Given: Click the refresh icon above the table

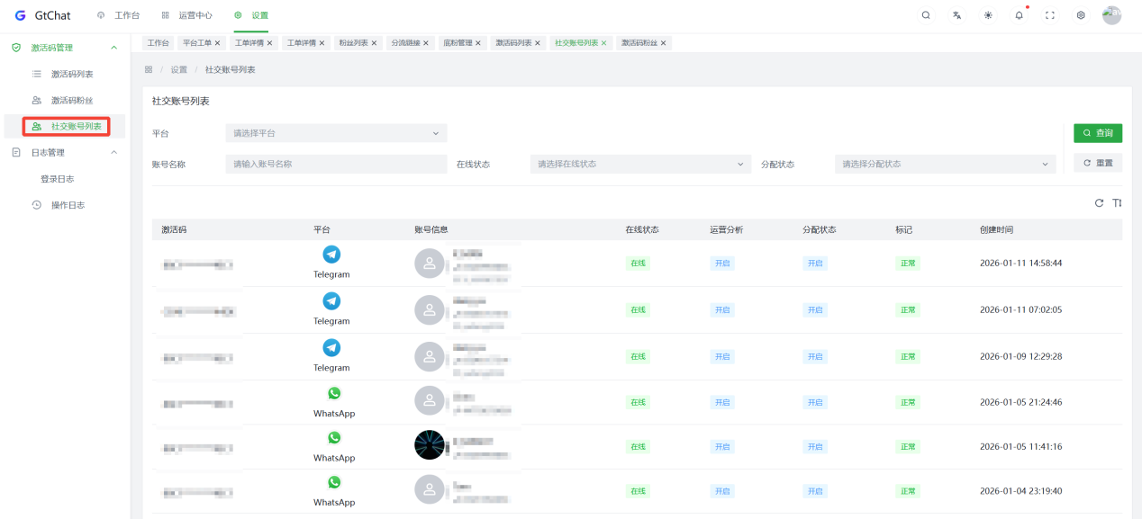Looking at the screenshot, I should 1099,203.
